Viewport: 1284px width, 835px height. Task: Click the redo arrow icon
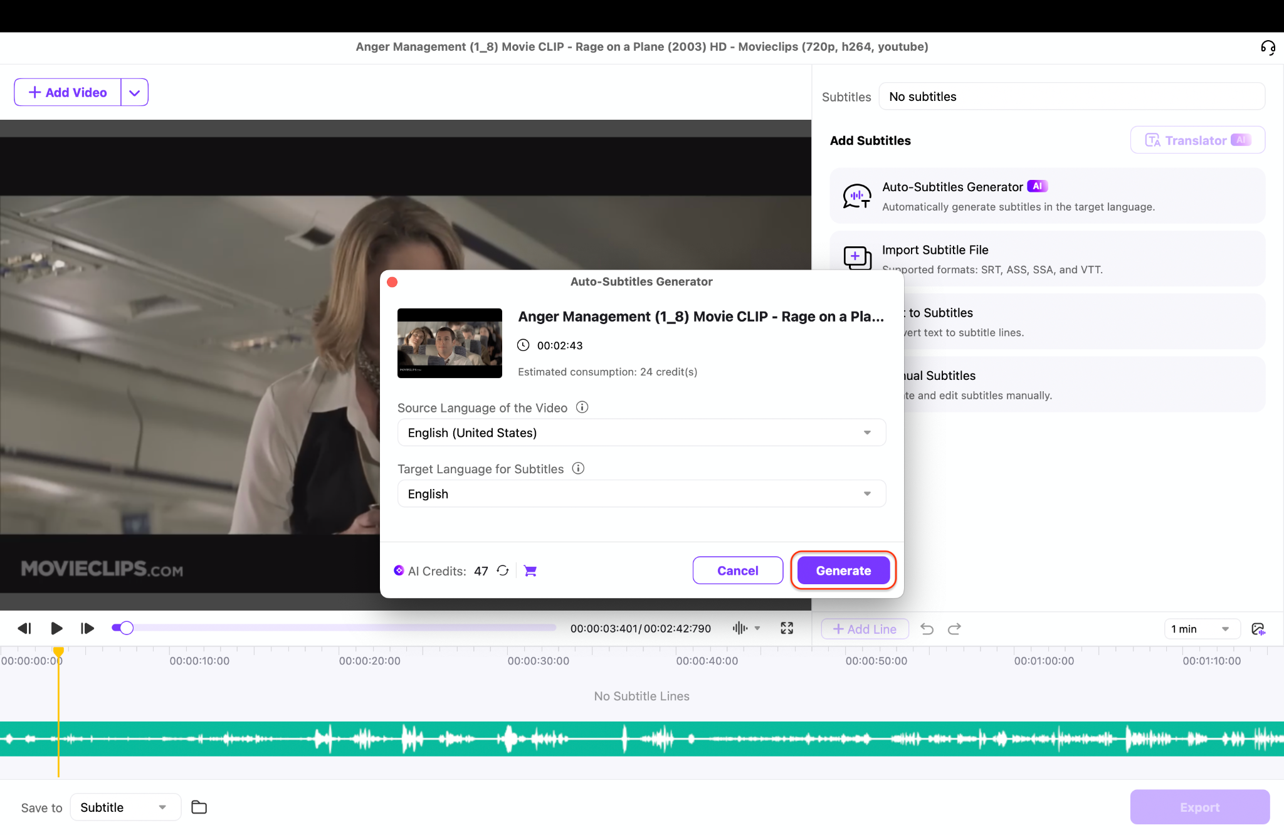click(954, 629)
